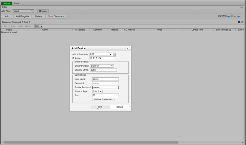Collapse the Filter panel with minus icon

click(242, 7)
